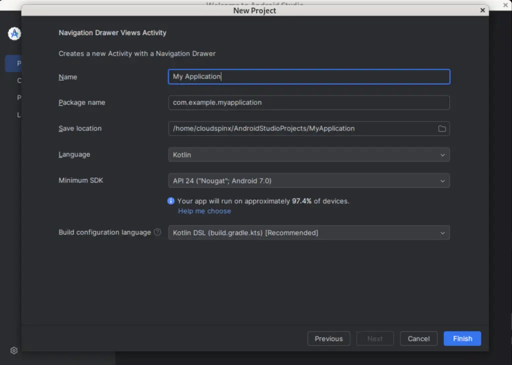Image resolution: width=512 pixels, height=365 pixels.
Task: Click the help icon next to Build configuration language
Action: 157,232
